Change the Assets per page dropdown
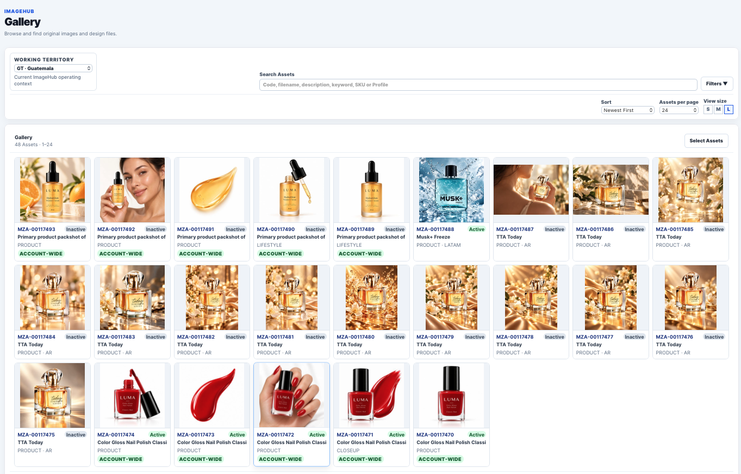The height and width of the screenshot is (474, 741). [x=678, y=110]
